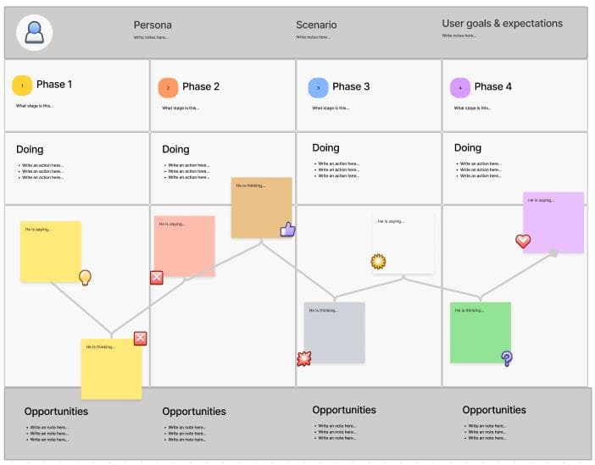Select the yellow sun burst sticker
The height and width of the screenshot is (465, 595).
378,262
